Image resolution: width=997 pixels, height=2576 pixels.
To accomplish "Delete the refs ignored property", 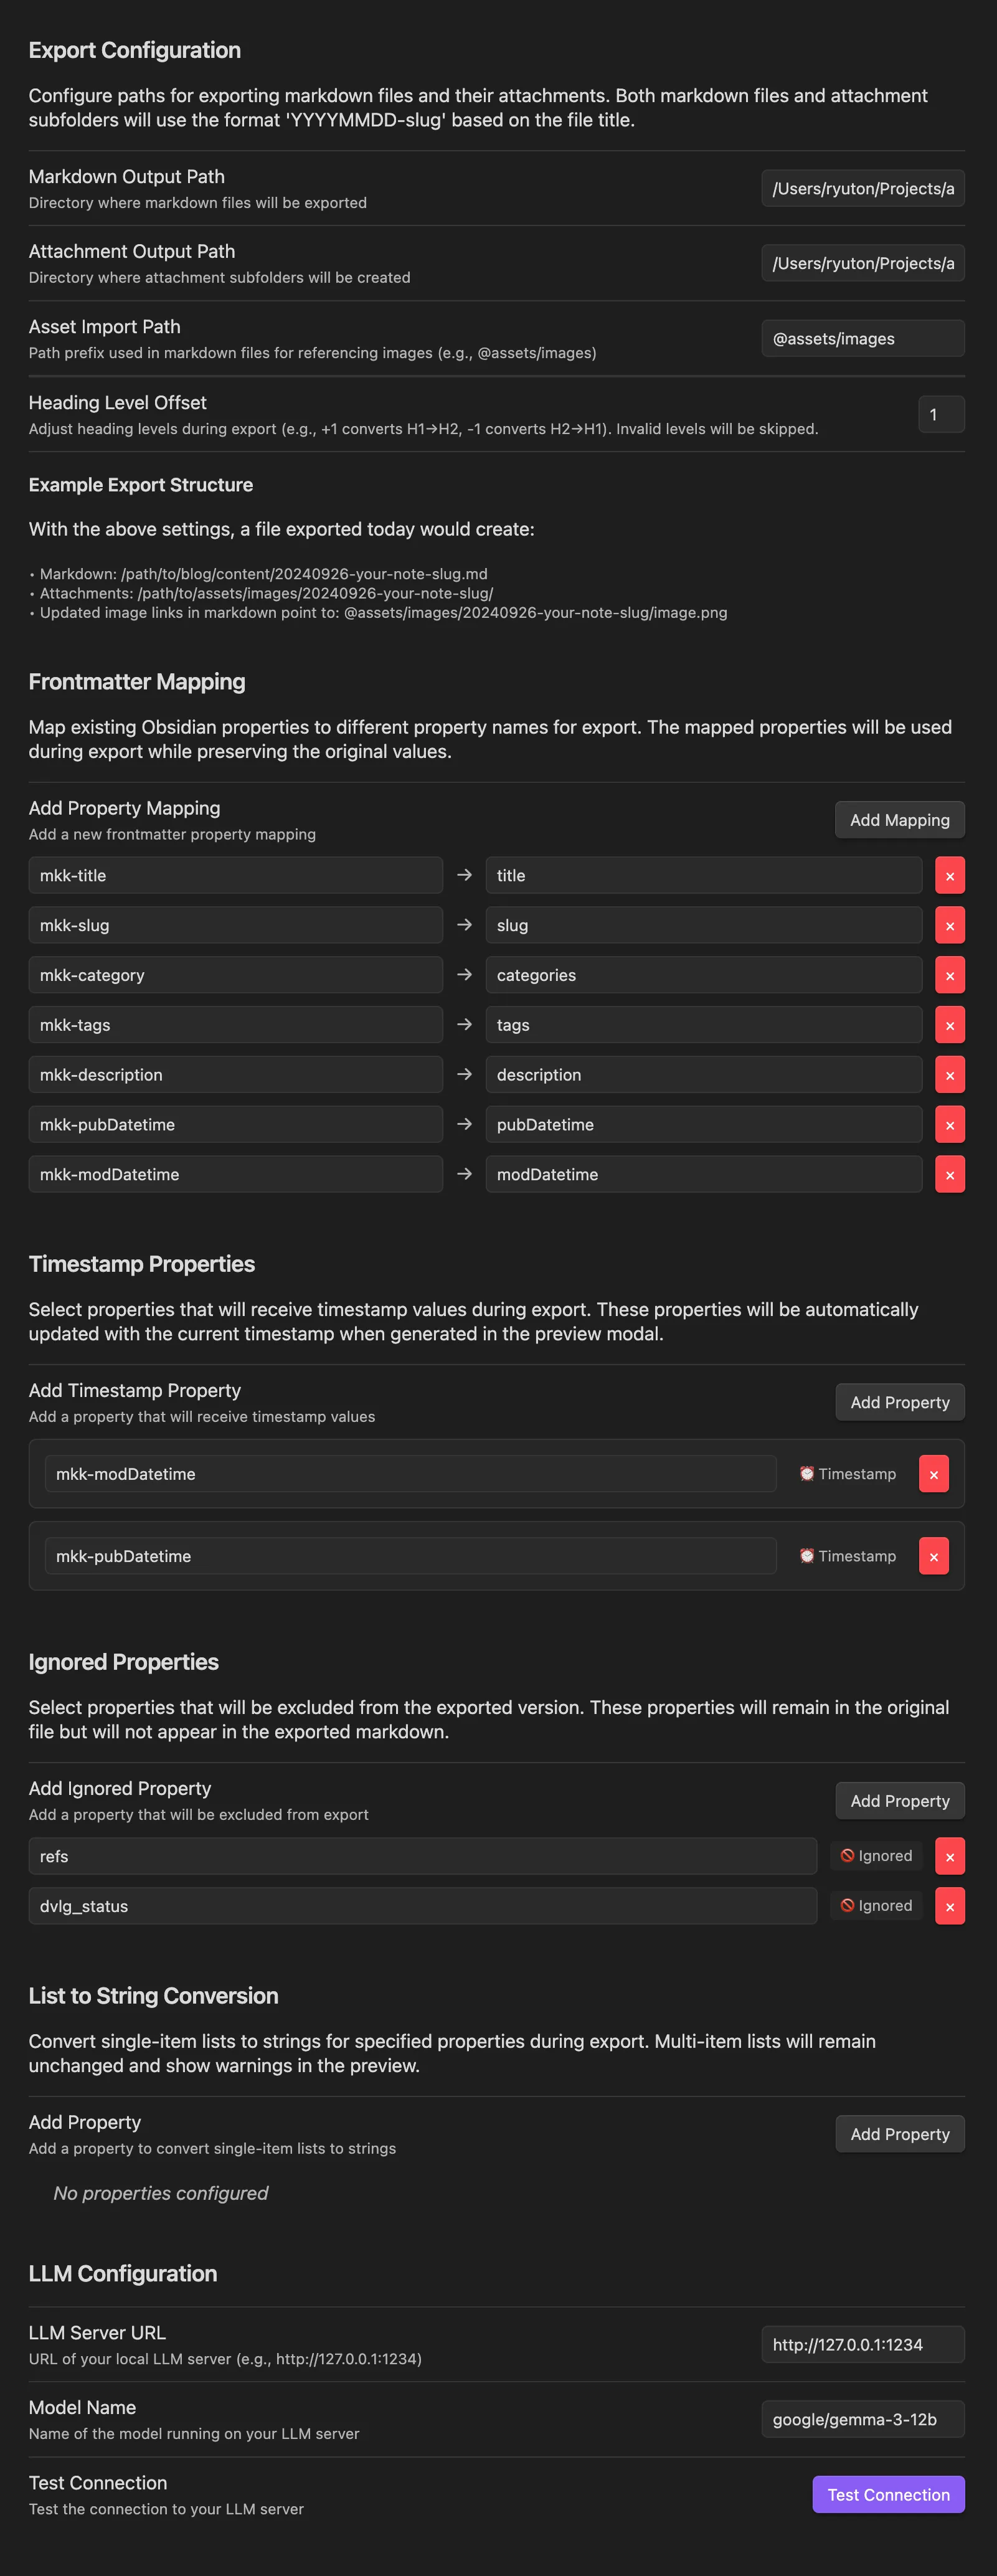I will tap(949, 1856).
